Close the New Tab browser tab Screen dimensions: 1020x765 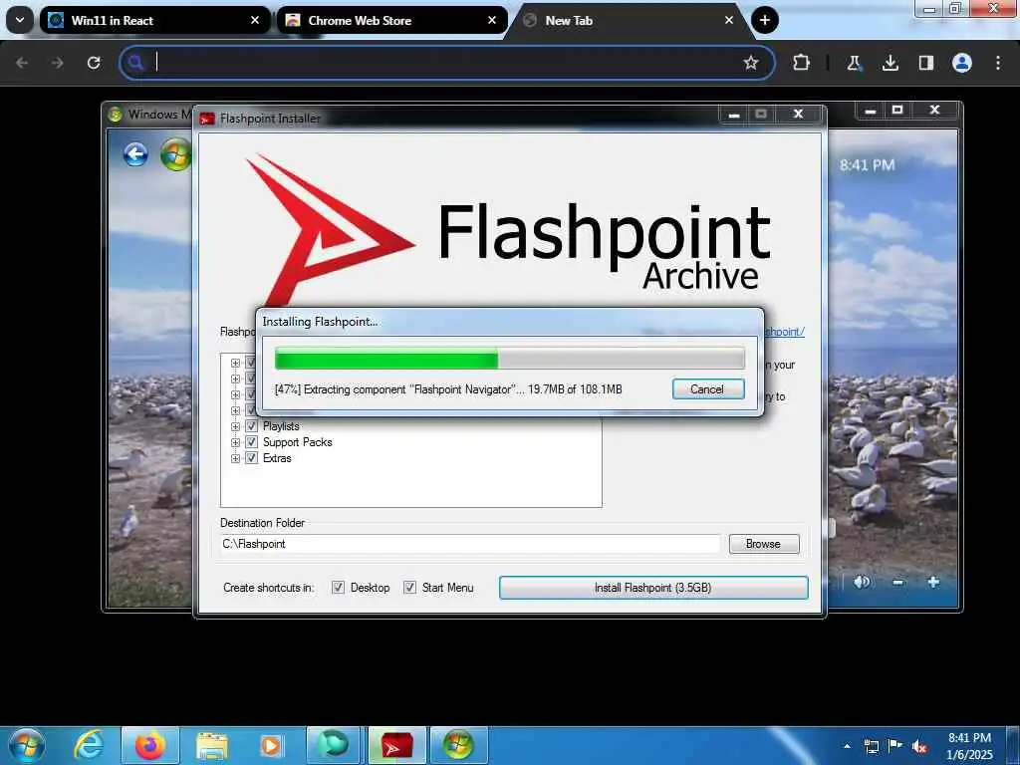pyautogui.click(x=729, y=20)
